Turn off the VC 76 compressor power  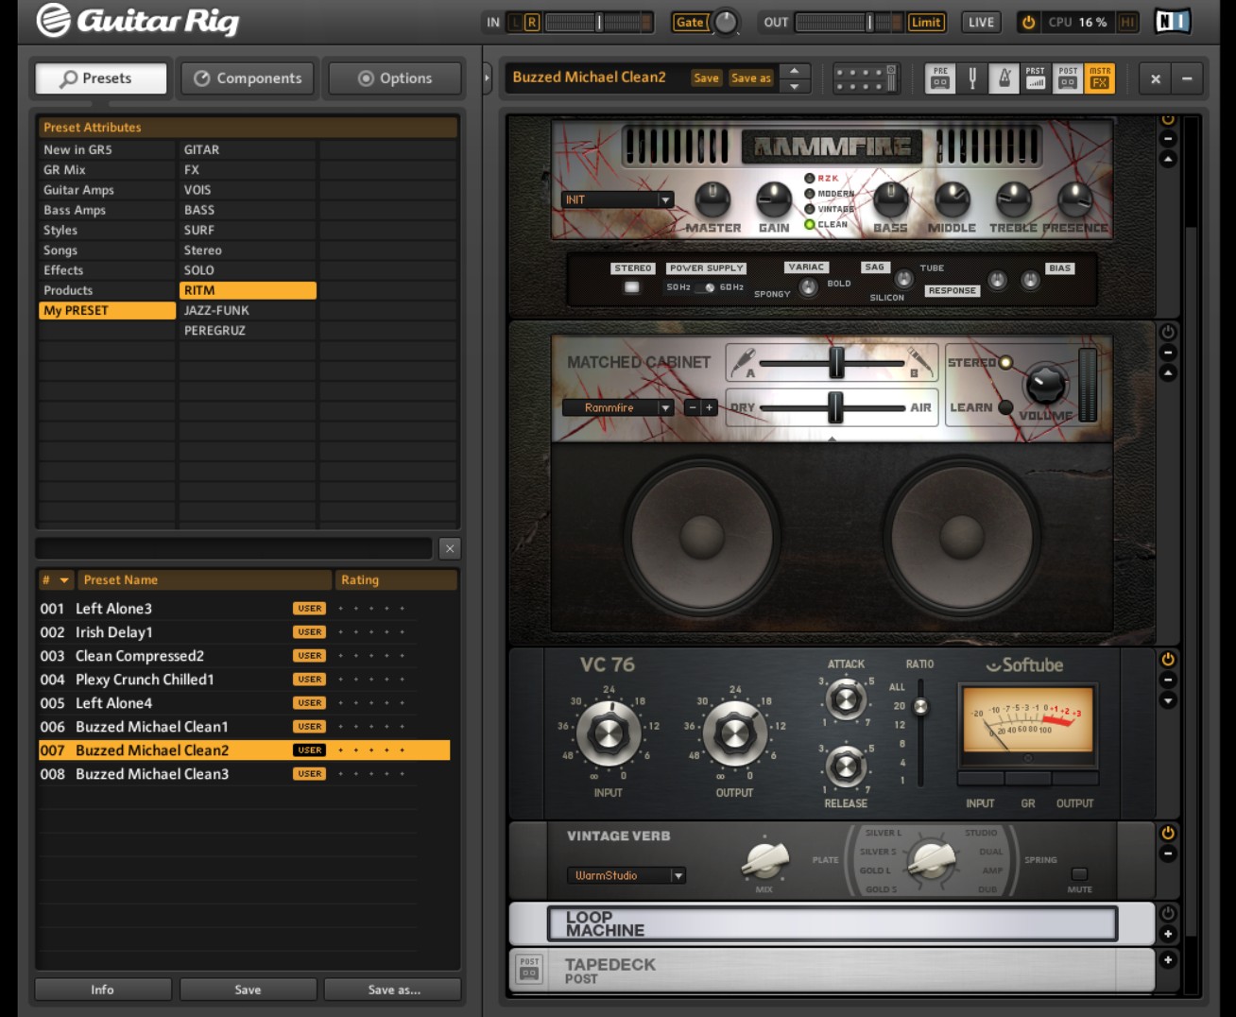[1168, 659]
